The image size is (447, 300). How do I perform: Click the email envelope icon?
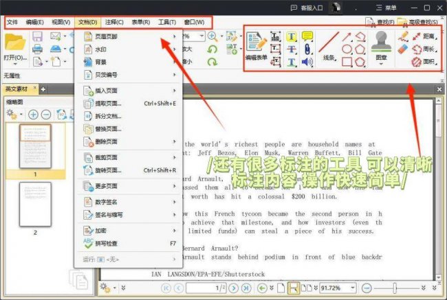55,36
